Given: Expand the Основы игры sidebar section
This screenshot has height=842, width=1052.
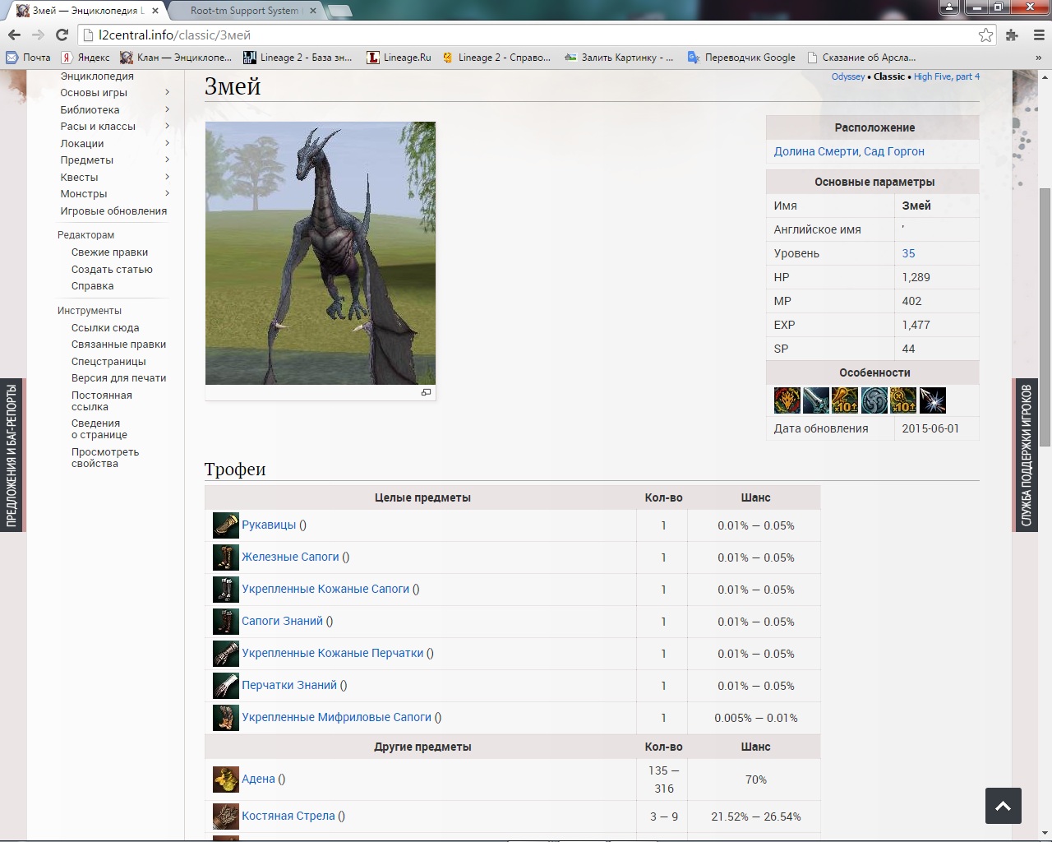Looking at the screenshot, I should tap(167, 93).
